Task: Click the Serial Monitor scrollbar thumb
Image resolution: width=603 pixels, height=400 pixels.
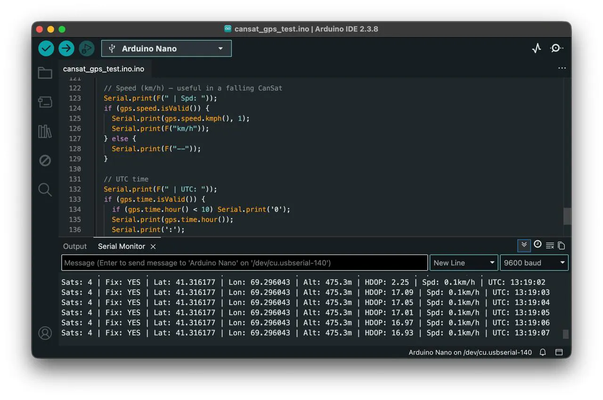Action: 566,334
